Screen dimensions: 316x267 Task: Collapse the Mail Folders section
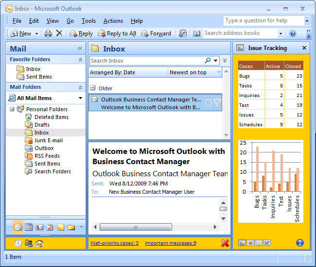[80, 87]
